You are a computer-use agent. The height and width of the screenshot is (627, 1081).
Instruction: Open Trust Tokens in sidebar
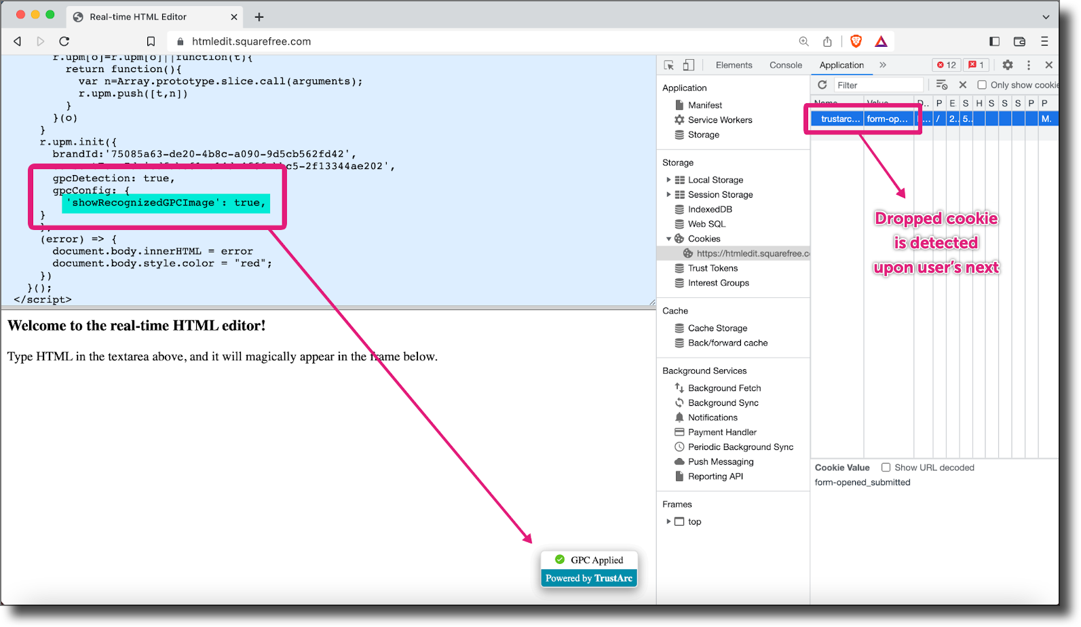coord(712,269)
